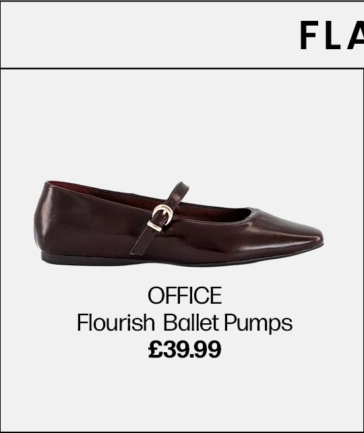Click the word Flourish in the title
Viewport: 364px width, 433px height.
[x=115, y=322]
